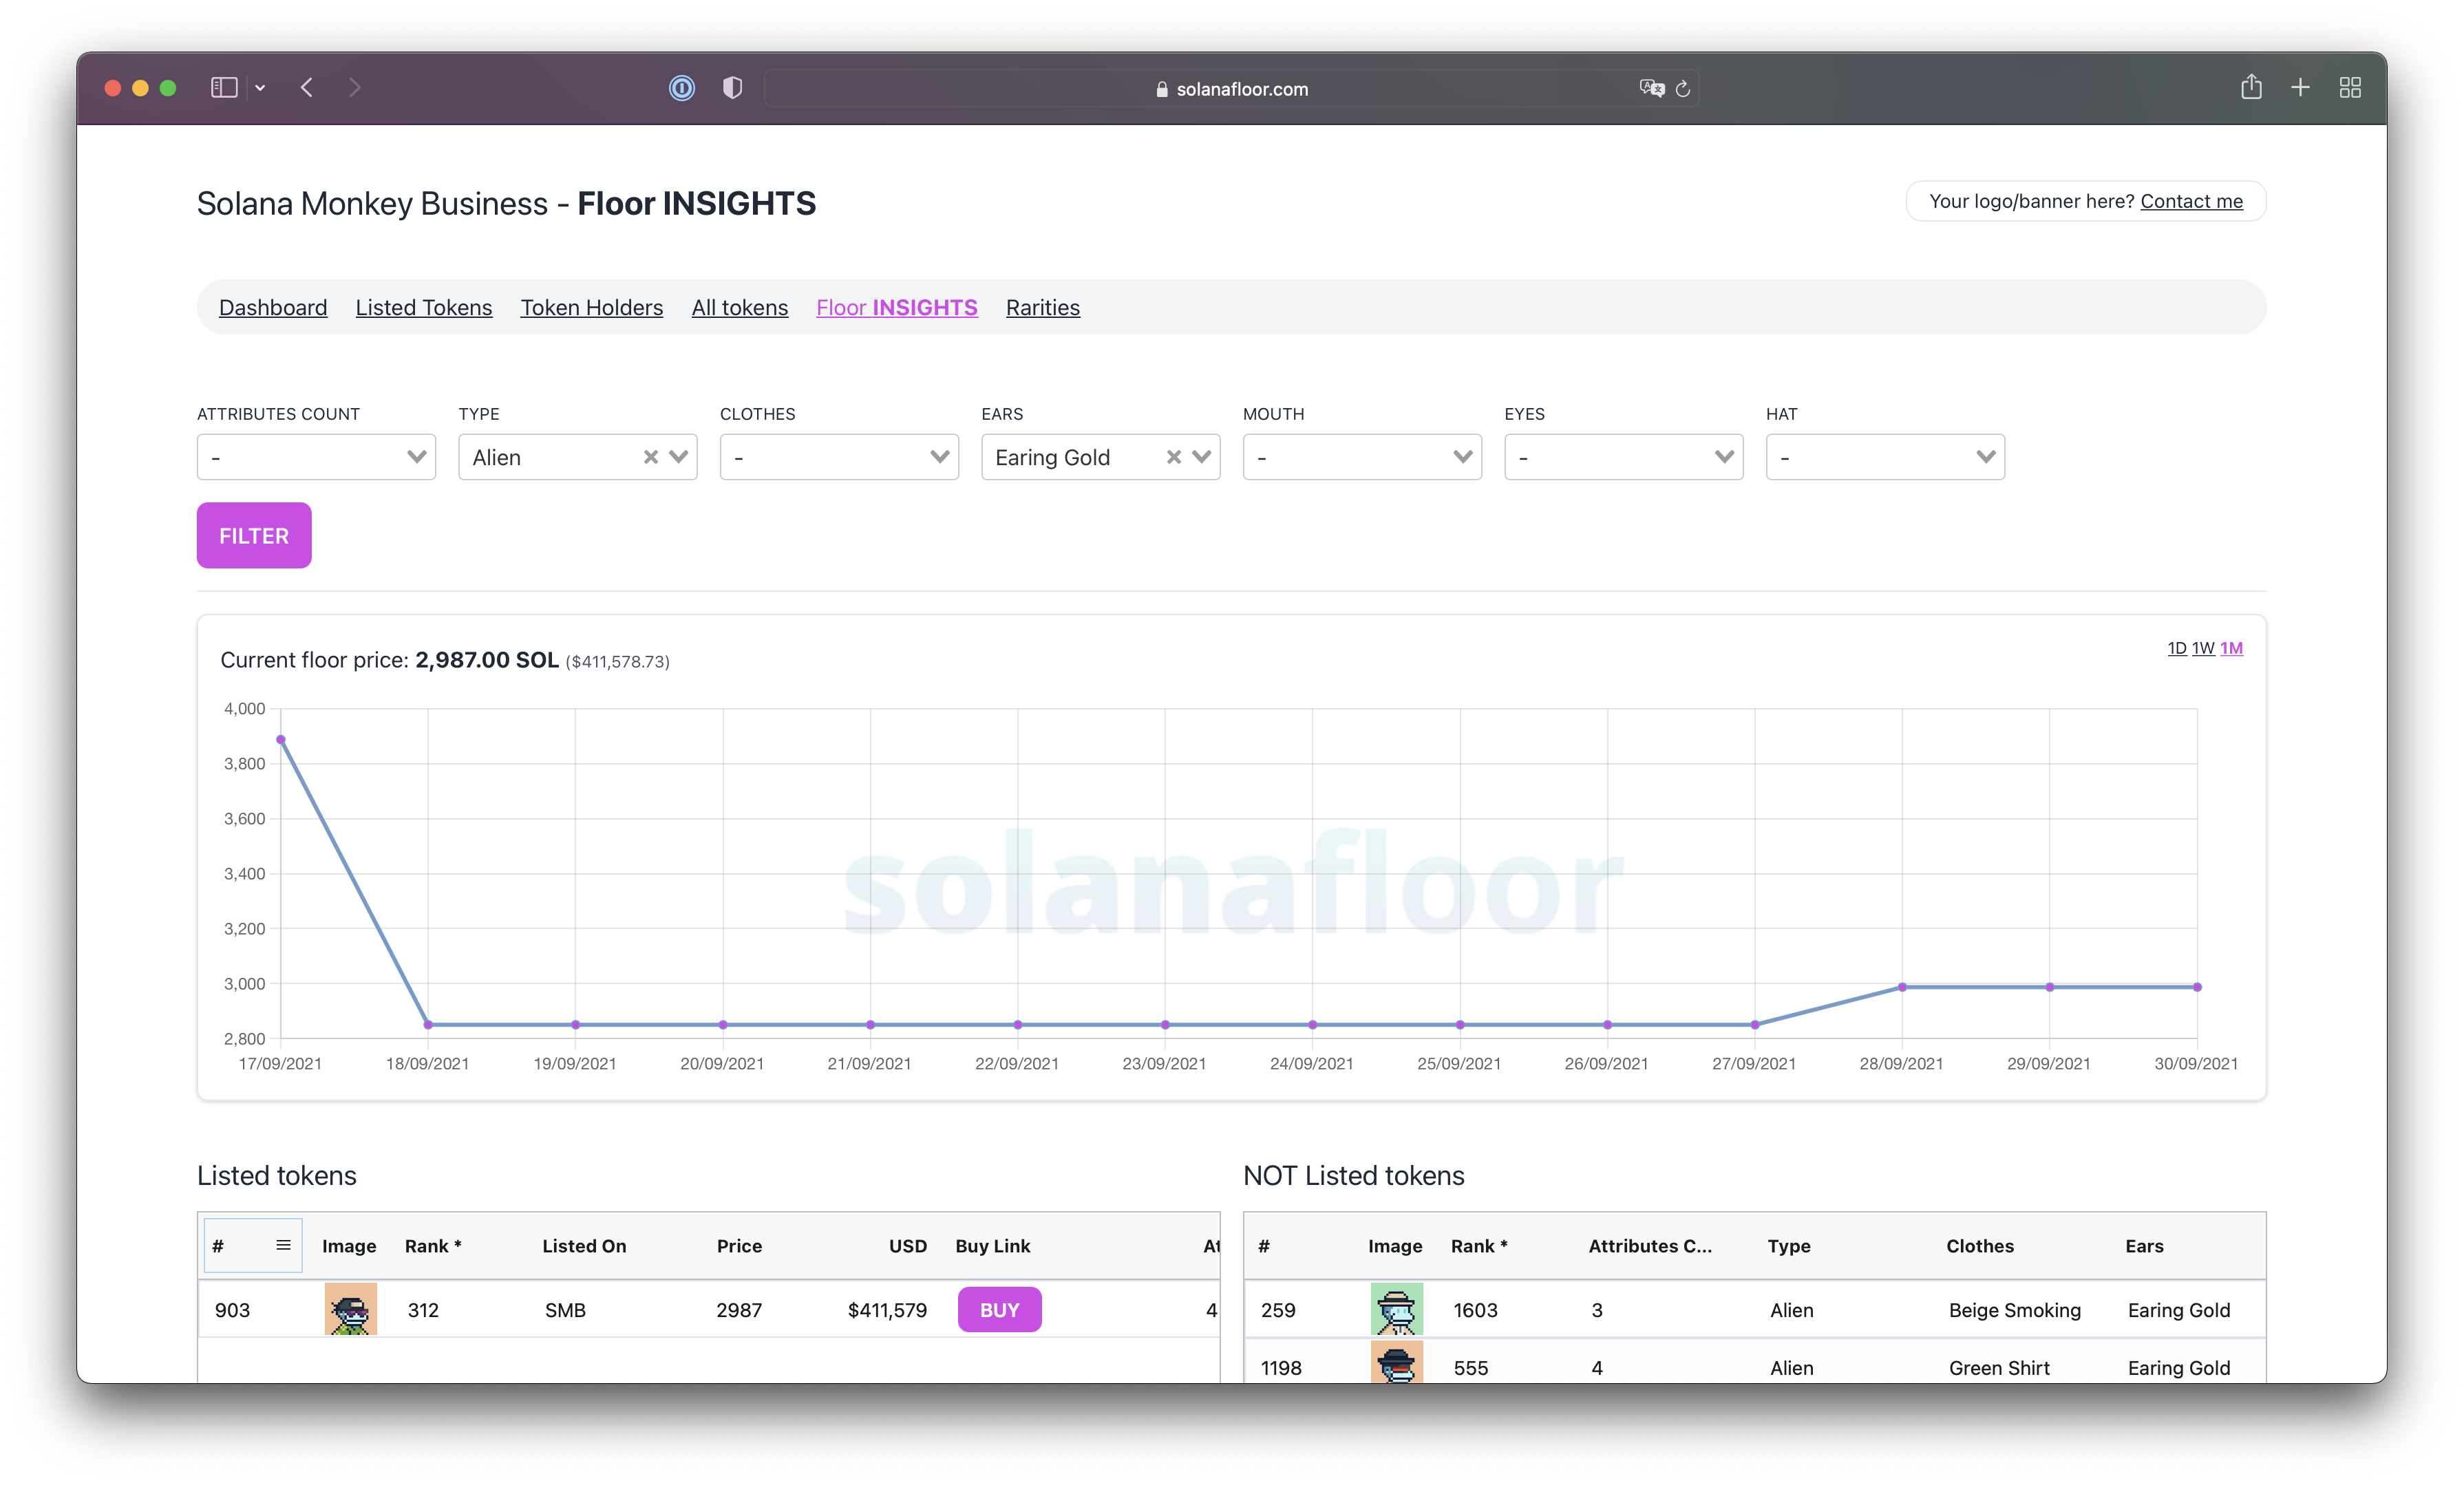Select the 1W chart range link

point(2203,648)
